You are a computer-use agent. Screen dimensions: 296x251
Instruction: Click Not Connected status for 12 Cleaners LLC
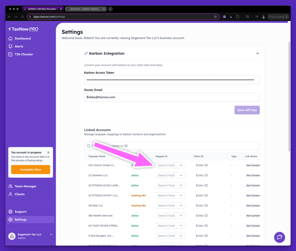253,176
